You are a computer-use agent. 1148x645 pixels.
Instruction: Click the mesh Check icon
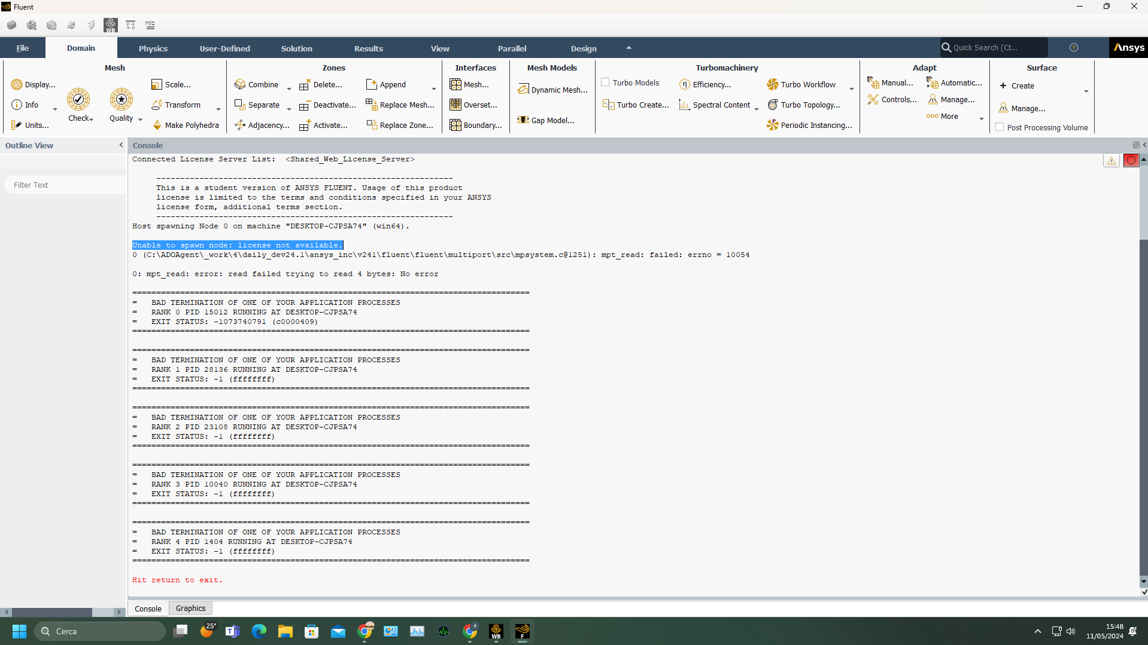tap(78, 99)
